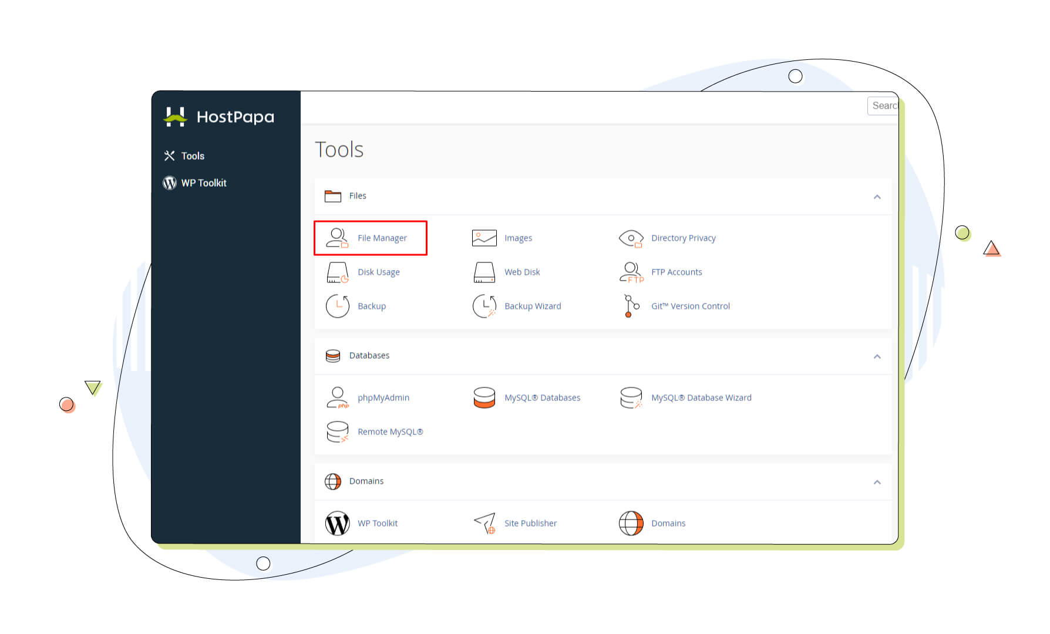Open WP Toolkit from the sidebar

coord(203,183)
